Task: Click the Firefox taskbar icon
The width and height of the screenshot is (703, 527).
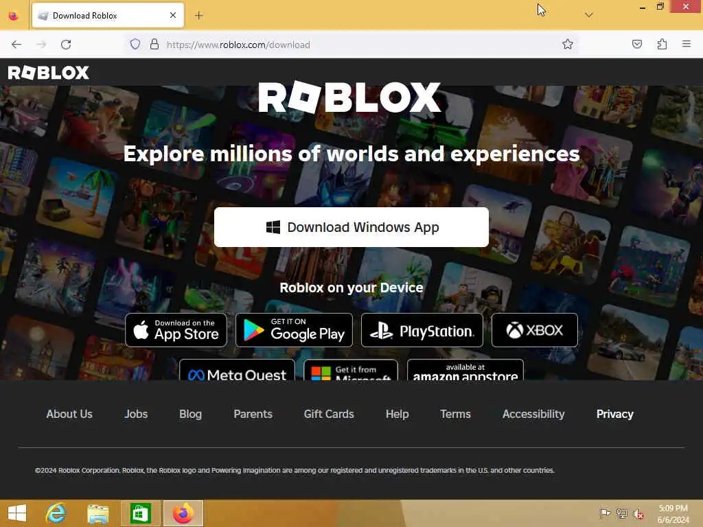Action: (183, 513)
